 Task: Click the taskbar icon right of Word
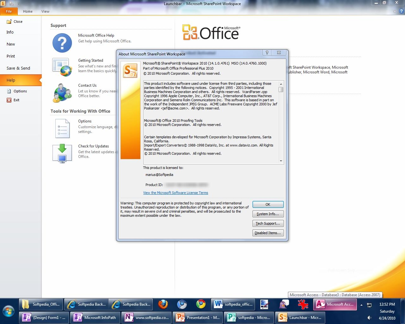click(265, 304)
